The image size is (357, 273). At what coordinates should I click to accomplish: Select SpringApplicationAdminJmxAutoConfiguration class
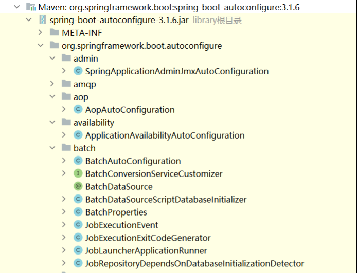[176, 71]
